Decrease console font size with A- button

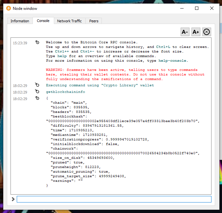coord(185,32)
